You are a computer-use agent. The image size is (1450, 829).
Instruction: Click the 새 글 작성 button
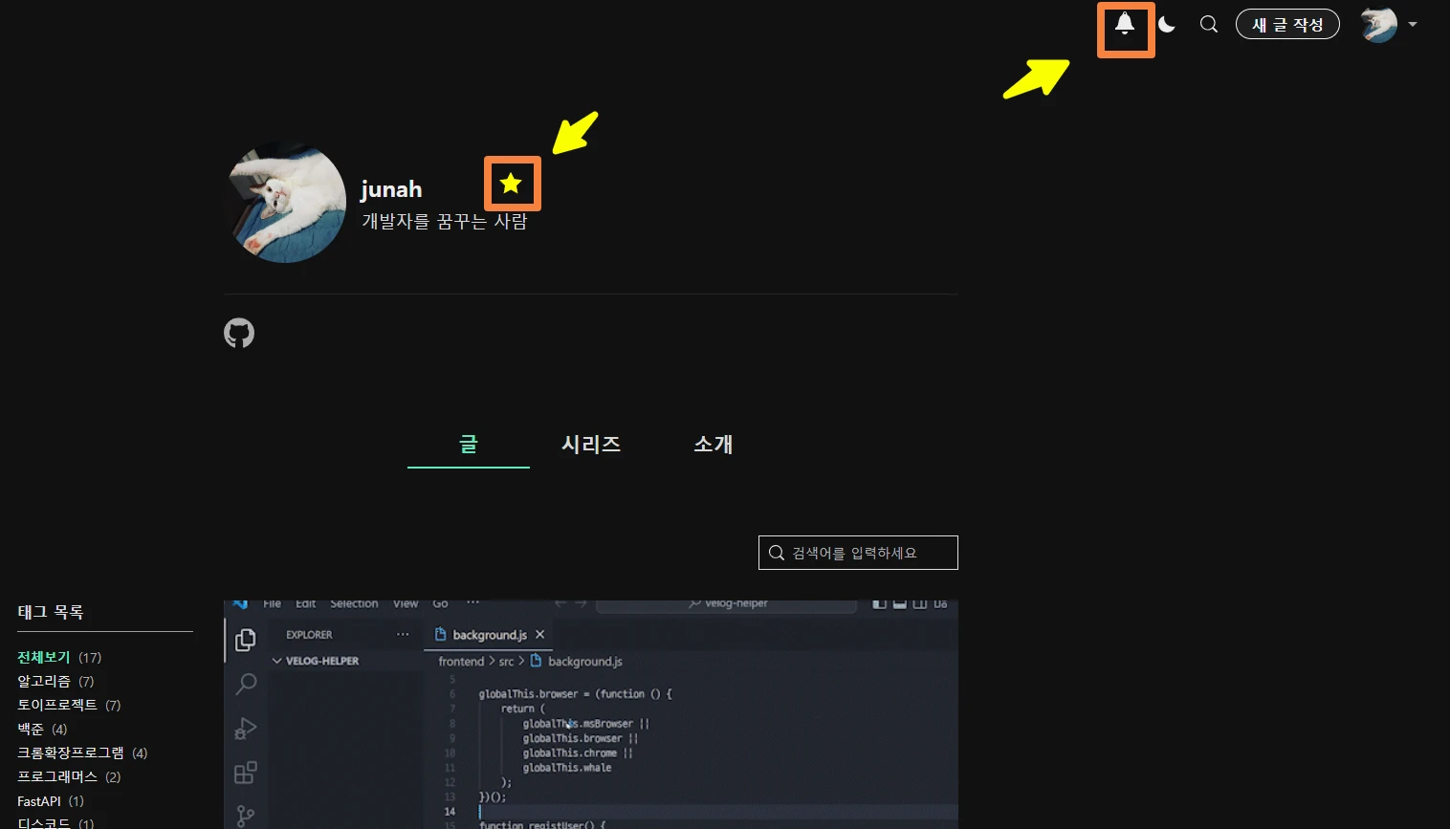coord(1287,25)
